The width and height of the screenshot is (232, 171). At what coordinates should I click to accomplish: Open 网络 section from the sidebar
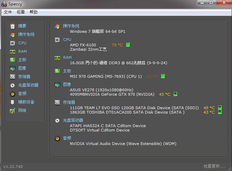[22, 111]
